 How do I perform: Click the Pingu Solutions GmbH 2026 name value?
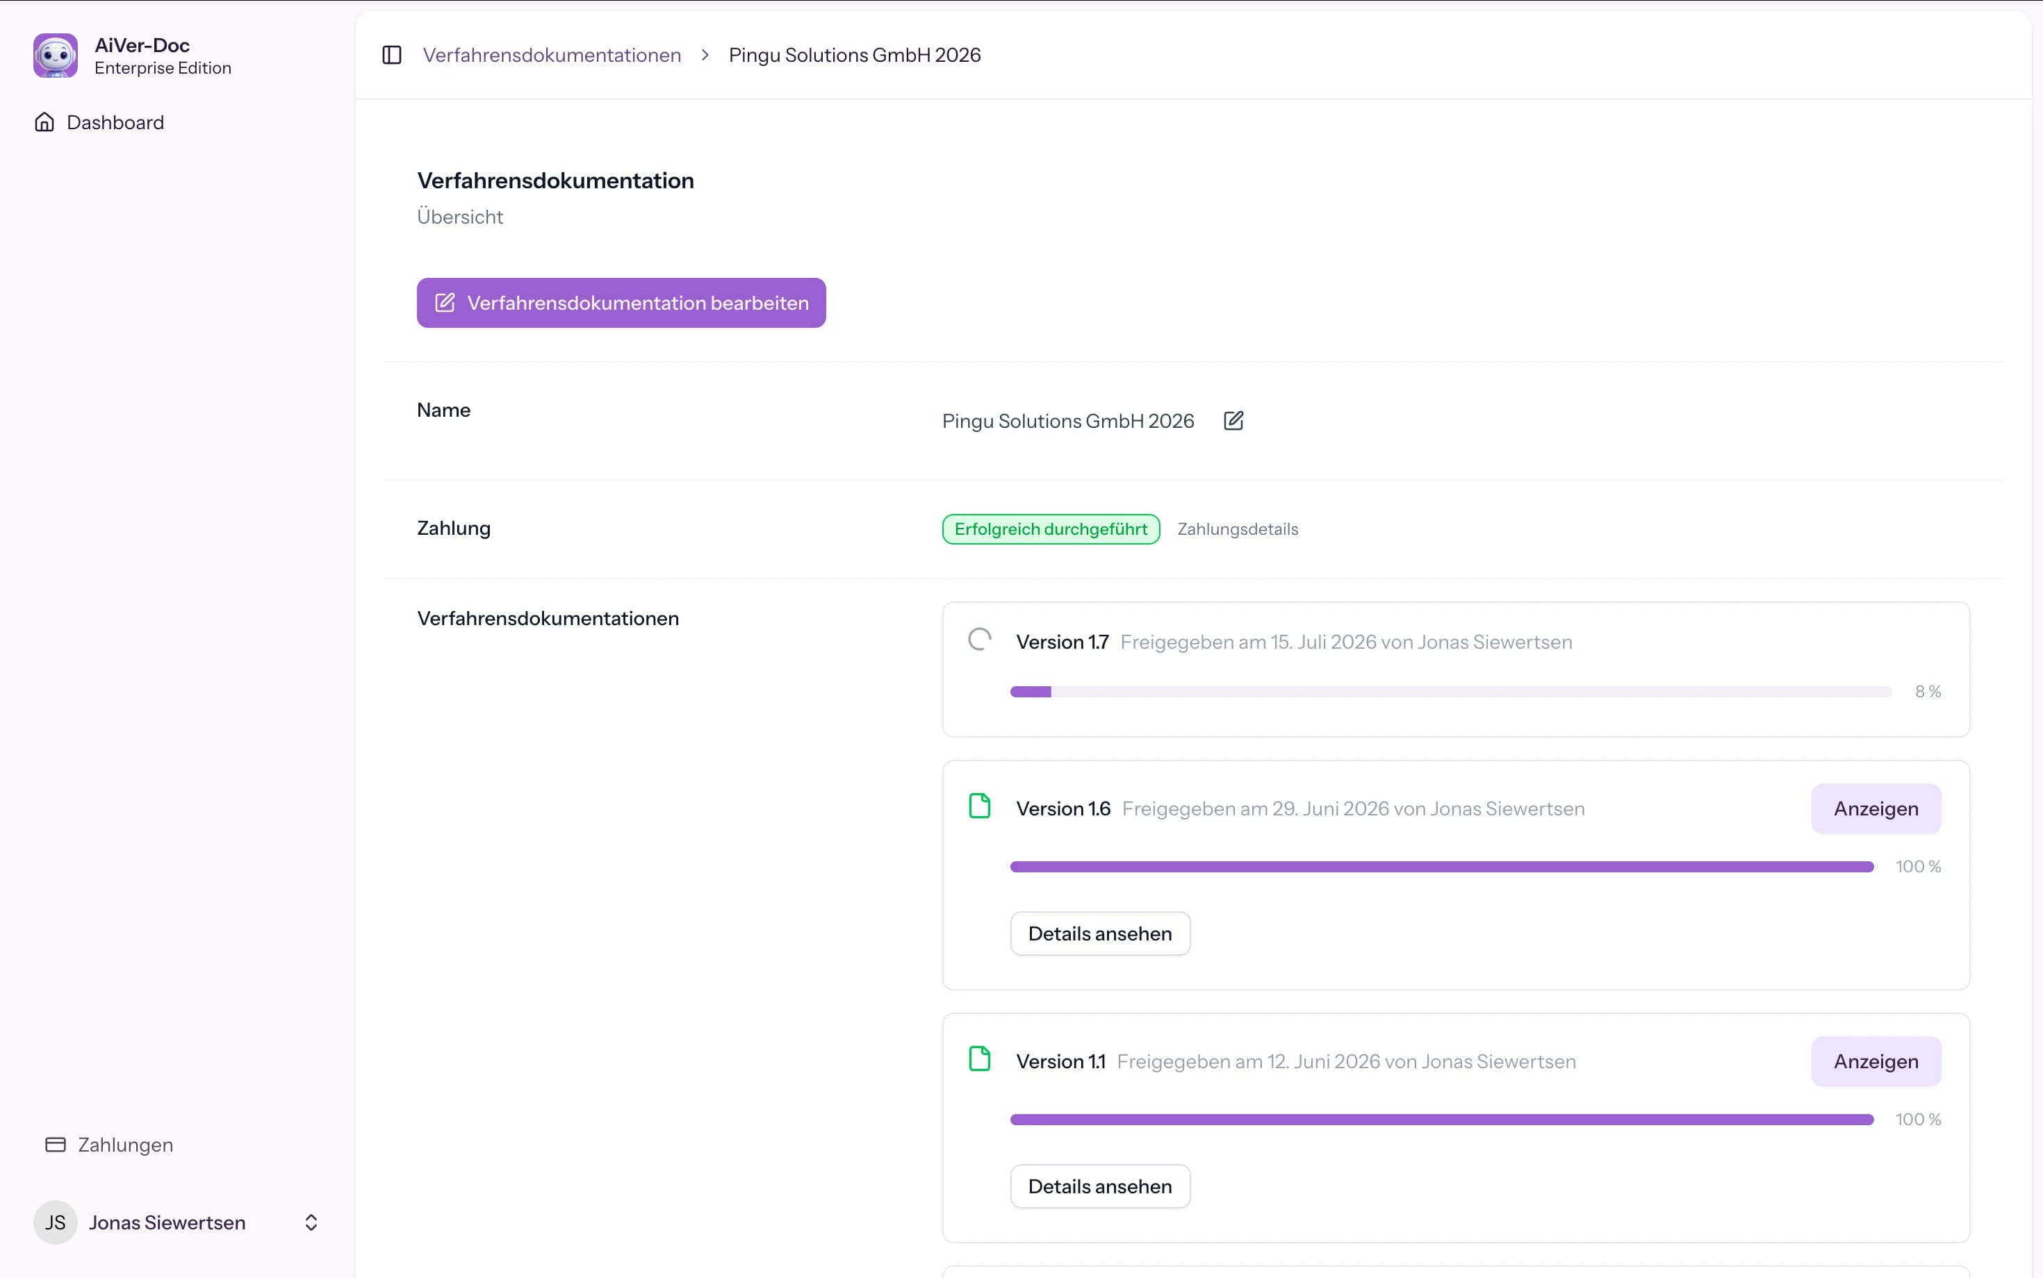1068,421
